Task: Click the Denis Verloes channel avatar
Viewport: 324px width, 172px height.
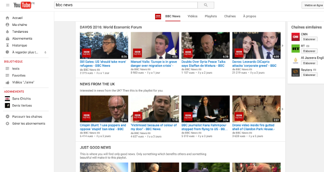Action: point(7,105)
